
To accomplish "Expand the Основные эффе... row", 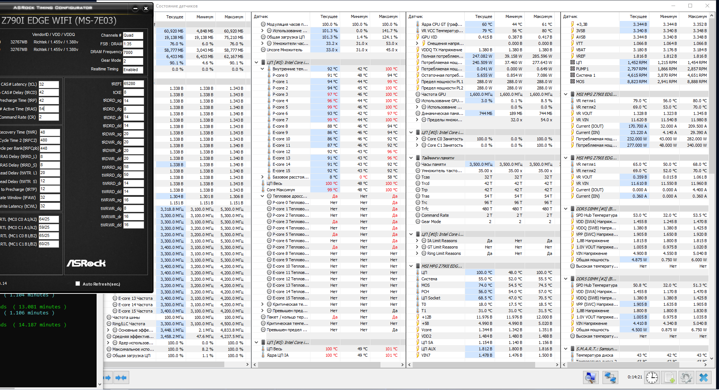I will [108, 330].
